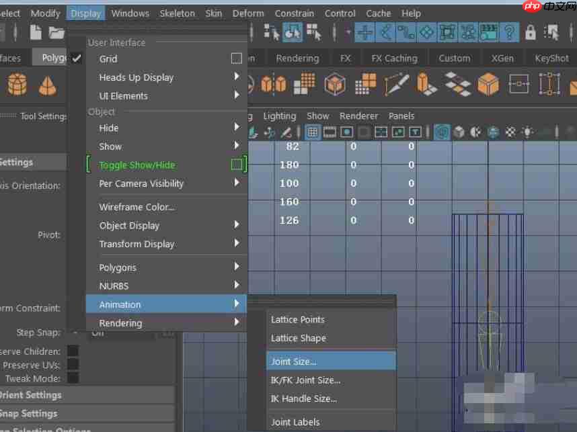This screenshot has height=432, width=577.
Task: Expand Per Camera Visibility submenu
Action: coord(167,183)
